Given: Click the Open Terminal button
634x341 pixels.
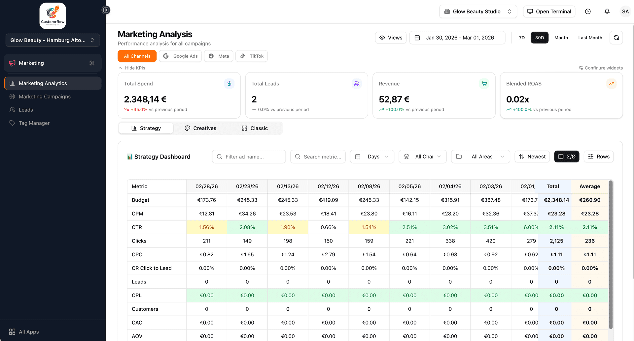Looking at the screenshot, I should (x=549, y=12).
